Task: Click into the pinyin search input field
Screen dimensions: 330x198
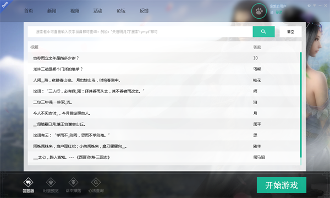Action: [140, 31]
